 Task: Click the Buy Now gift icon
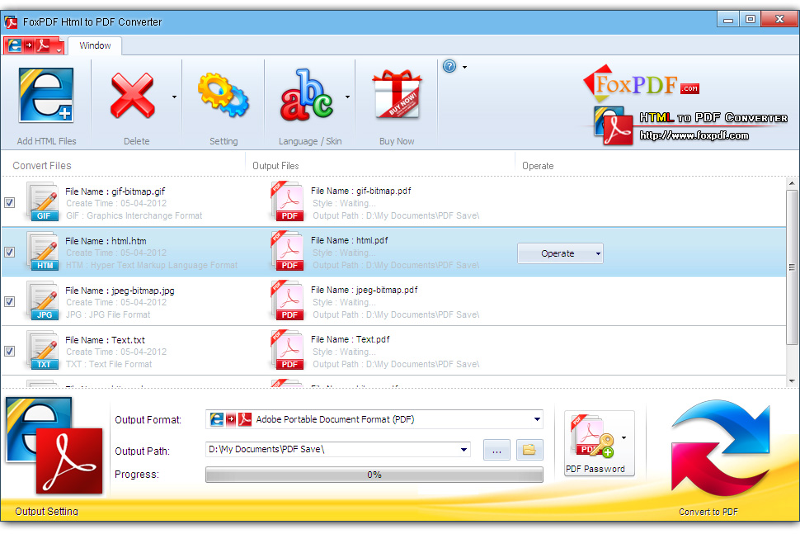pyautogui.click(x=397, y=95)
